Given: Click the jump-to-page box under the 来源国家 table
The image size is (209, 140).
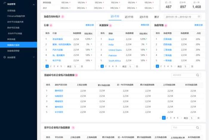Looking at the screenshot, I should 131,66.
